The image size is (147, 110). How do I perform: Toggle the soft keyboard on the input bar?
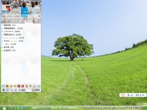(137, 95)
